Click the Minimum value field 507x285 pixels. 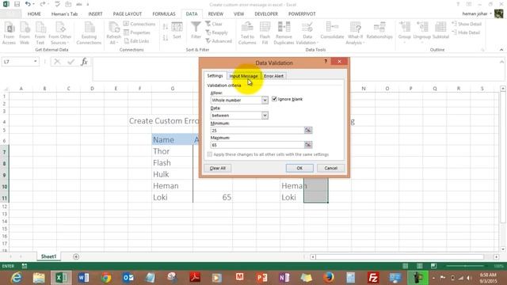[x=257, y=130]
